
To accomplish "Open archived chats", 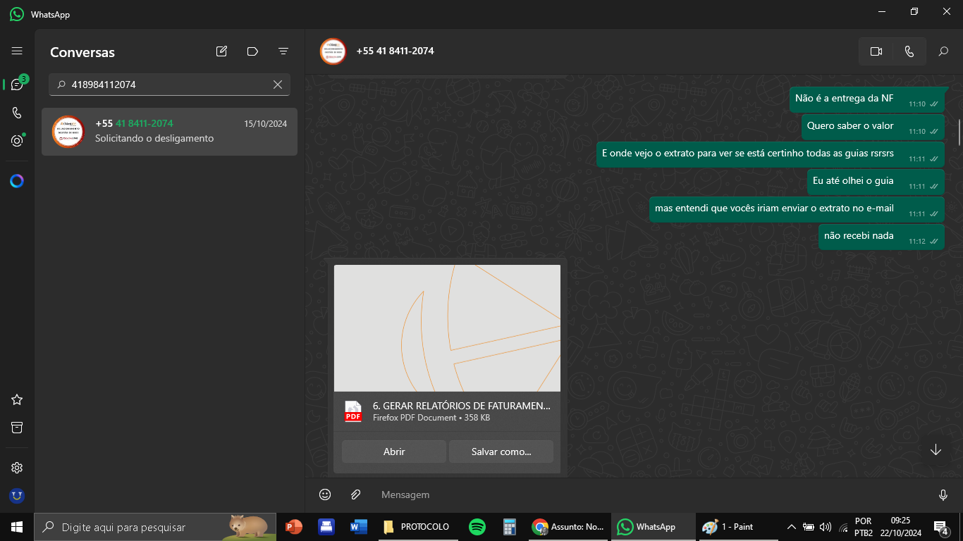I will [x=17, y=428].
